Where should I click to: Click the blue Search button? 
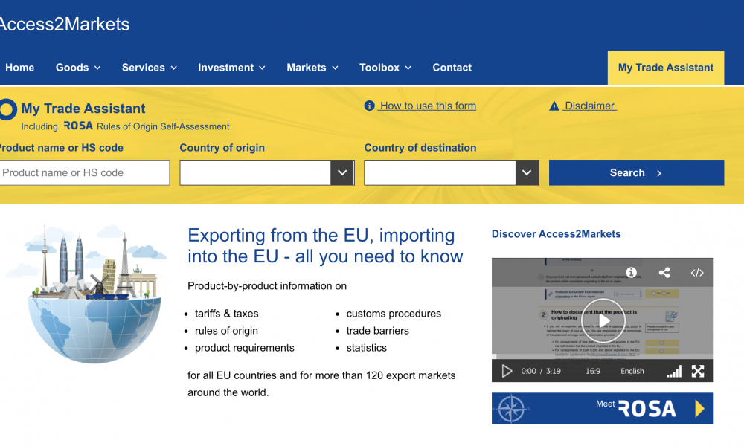coord(636,172)
